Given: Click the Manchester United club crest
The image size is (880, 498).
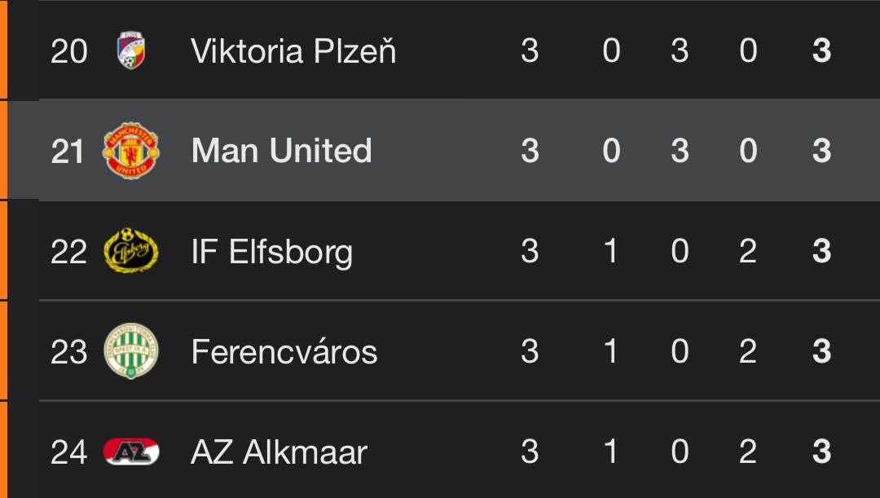Looking at the screenshot, I should [130, 151].
